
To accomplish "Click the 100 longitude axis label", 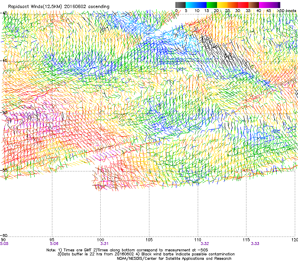I will point(101,240).
